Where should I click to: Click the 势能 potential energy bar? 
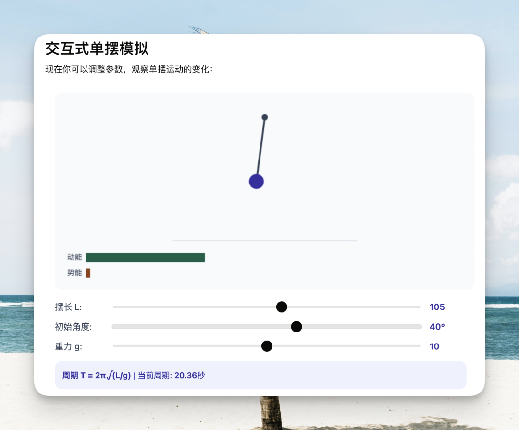pyautogui.click(x=88, y=273)
